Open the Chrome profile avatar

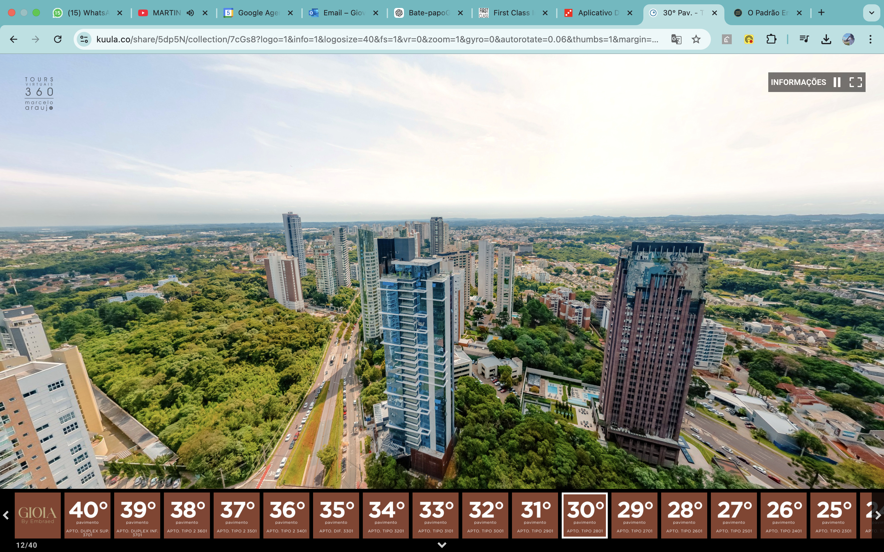point(848,39)
